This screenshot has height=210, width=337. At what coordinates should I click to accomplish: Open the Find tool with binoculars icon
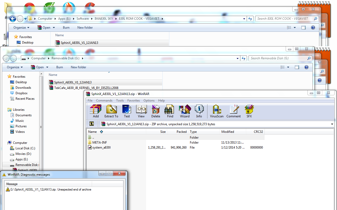[170, 111]
